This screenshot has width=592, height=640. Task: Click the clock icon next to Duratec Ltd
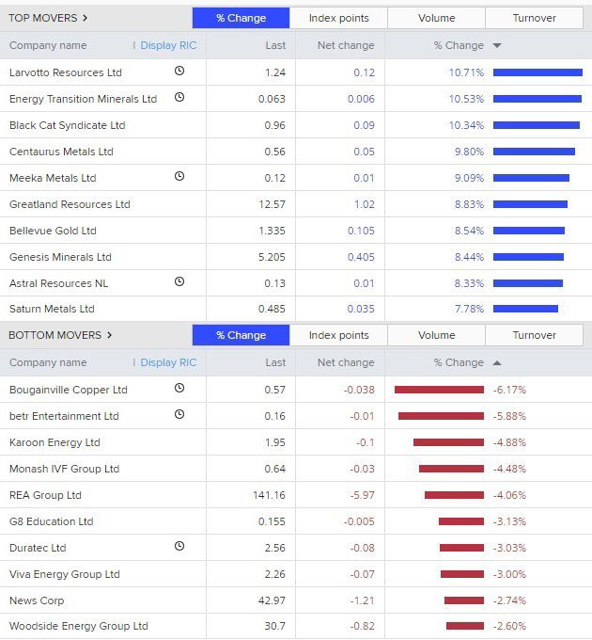pos(179,546)
